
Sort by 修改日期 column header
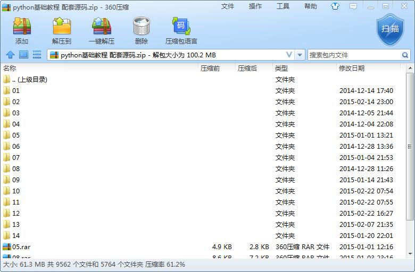pos(352,68)
